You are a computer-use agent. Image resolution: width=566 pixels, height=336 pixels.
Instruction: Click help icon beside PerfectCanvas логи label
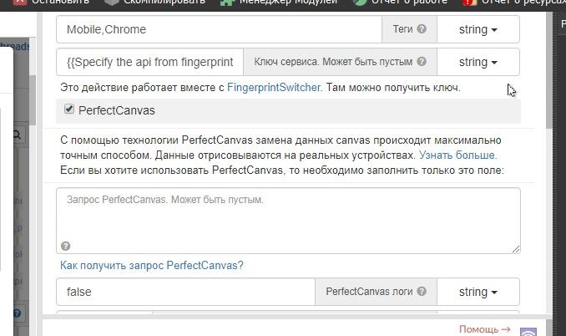pos(422,291)
